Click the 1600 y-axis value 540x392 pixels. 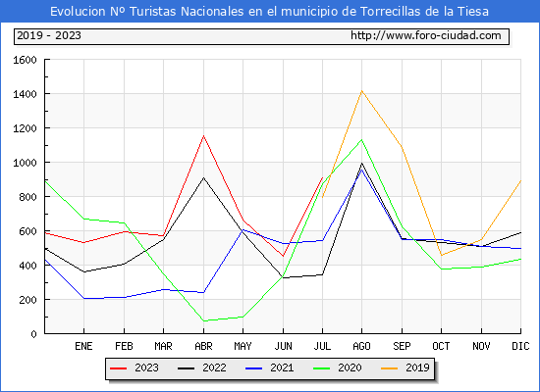[x=25, y=60]
